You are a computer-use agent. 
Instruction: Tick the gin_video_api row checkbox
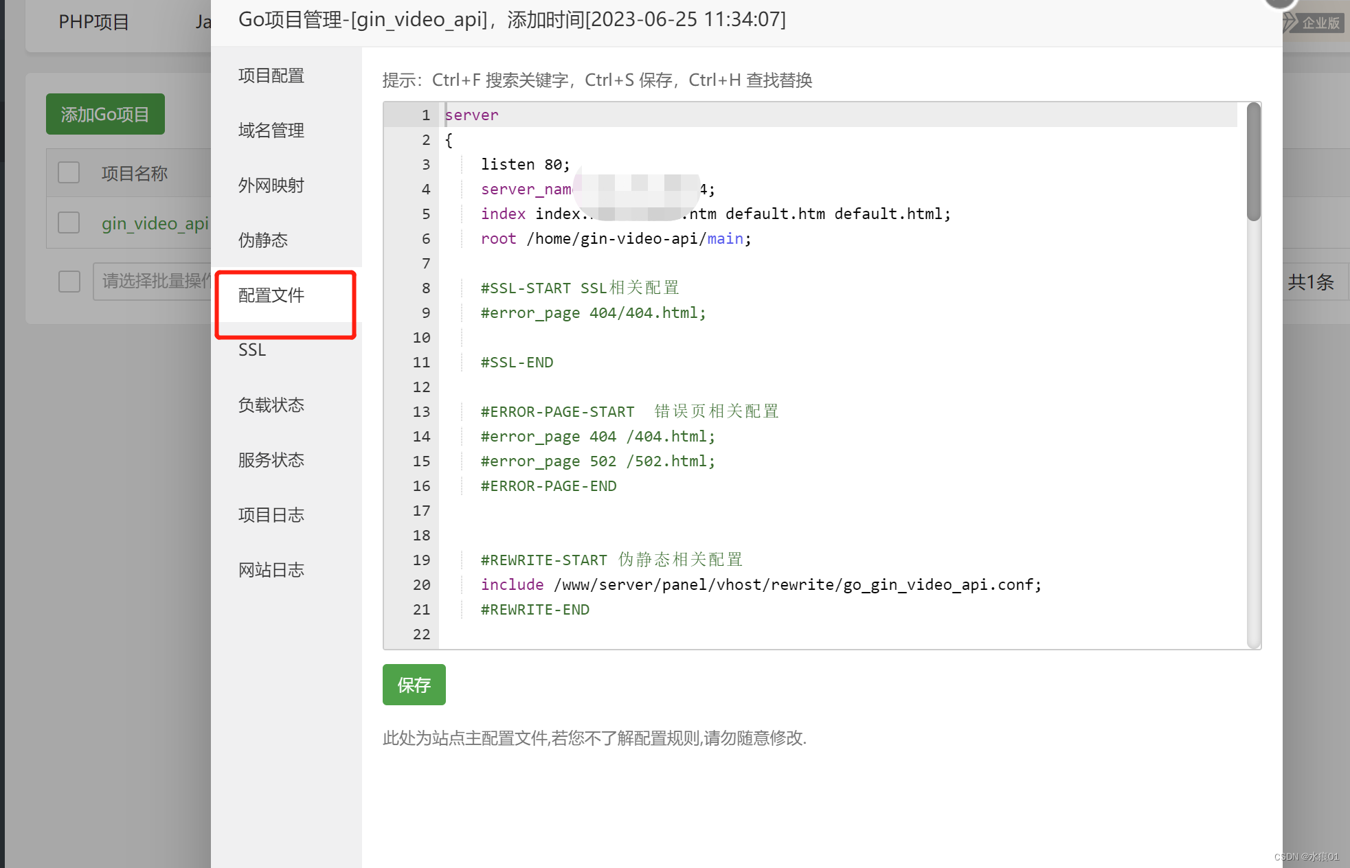tap(69, 222)
